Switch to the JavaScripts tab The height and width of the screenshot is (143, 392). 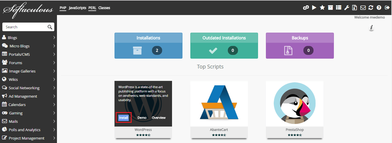point(78,8)
